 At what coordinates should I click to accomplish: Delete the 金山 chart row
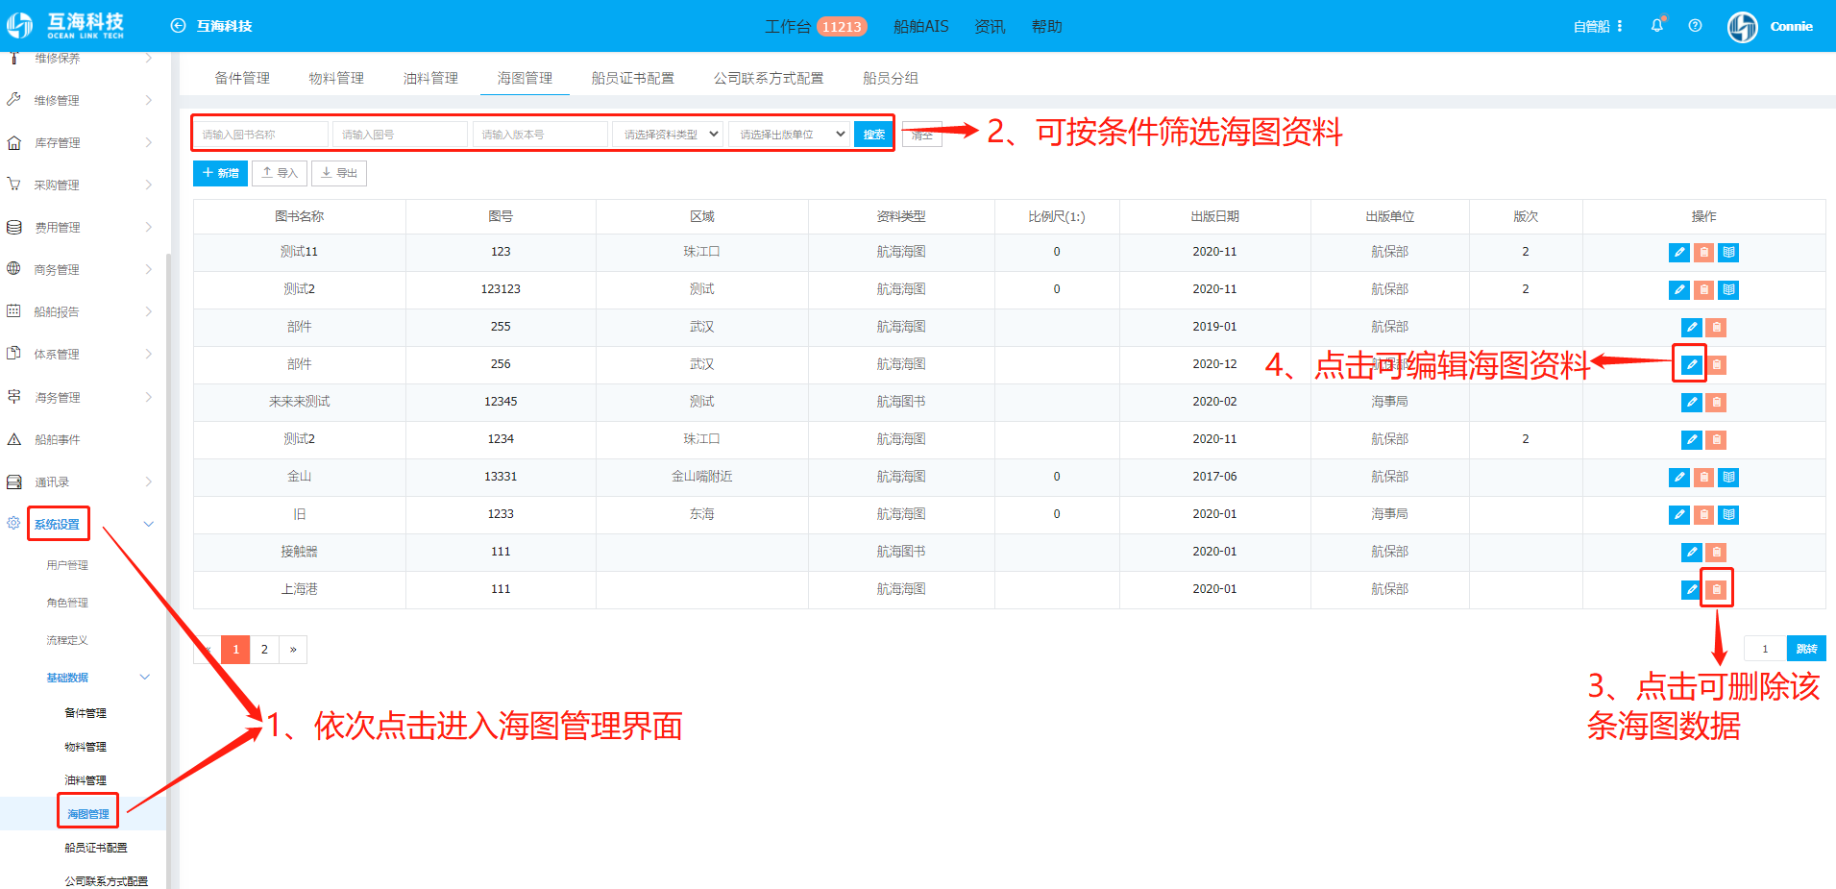(x=1704, y=478)
